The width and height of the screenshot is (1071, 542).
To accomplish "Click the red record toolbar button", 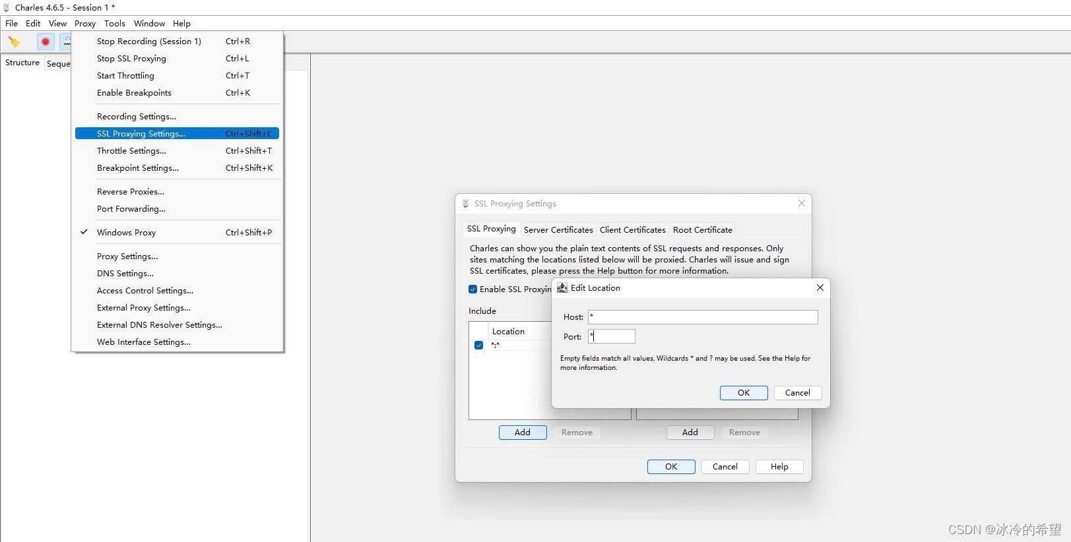I will [46, 42].
